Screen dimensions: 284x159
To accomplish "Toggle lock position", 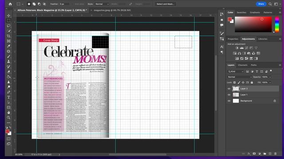I will [243, 83].
